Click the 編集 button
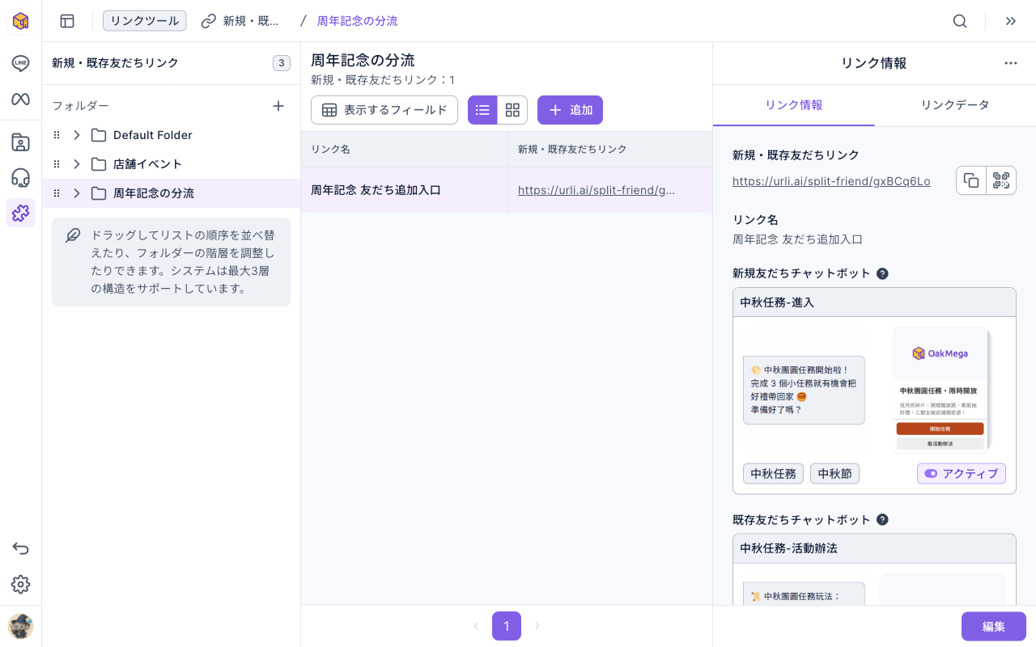This screenshot has height=647, width=1036. coord(994,626)
